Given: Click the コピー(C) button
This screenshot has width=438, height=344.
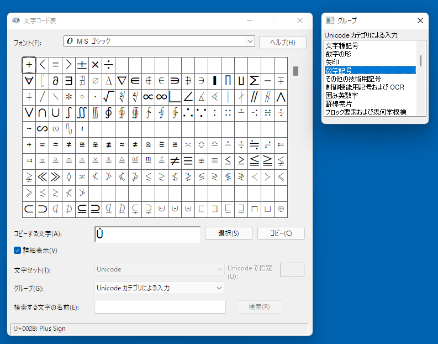Looking at the screenshot, I should [281, 233].
